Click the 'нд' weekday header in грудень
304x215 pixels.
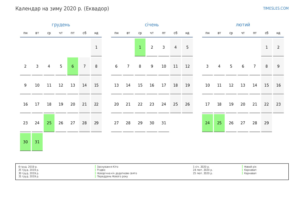pos(96,33)
